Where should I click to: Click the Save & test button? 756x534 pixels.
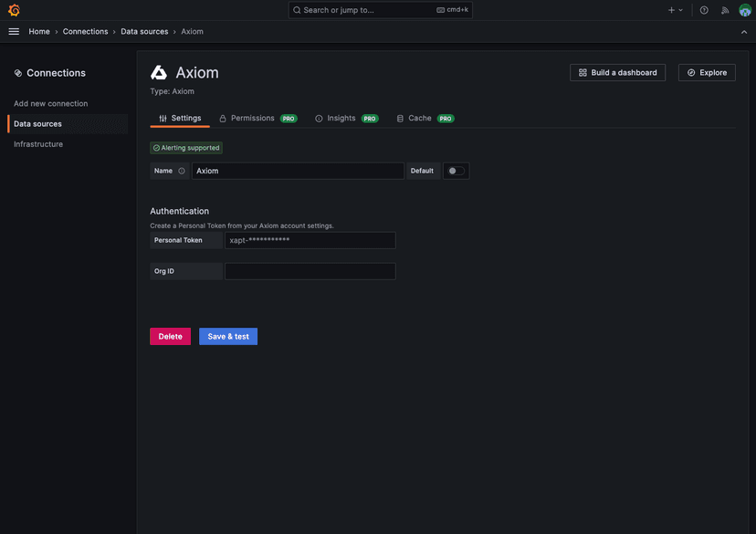[x=227, y=335]
